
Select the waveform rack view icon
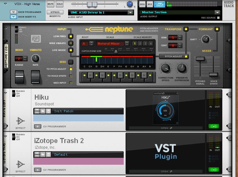point(160,4)
